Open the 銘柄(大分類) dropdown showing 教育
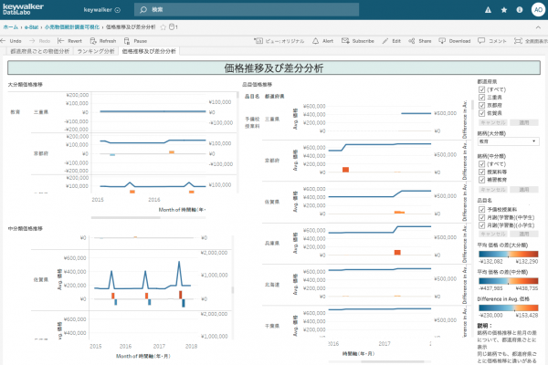This screenshot has width=548, height=365. click(x=508, y=141)
